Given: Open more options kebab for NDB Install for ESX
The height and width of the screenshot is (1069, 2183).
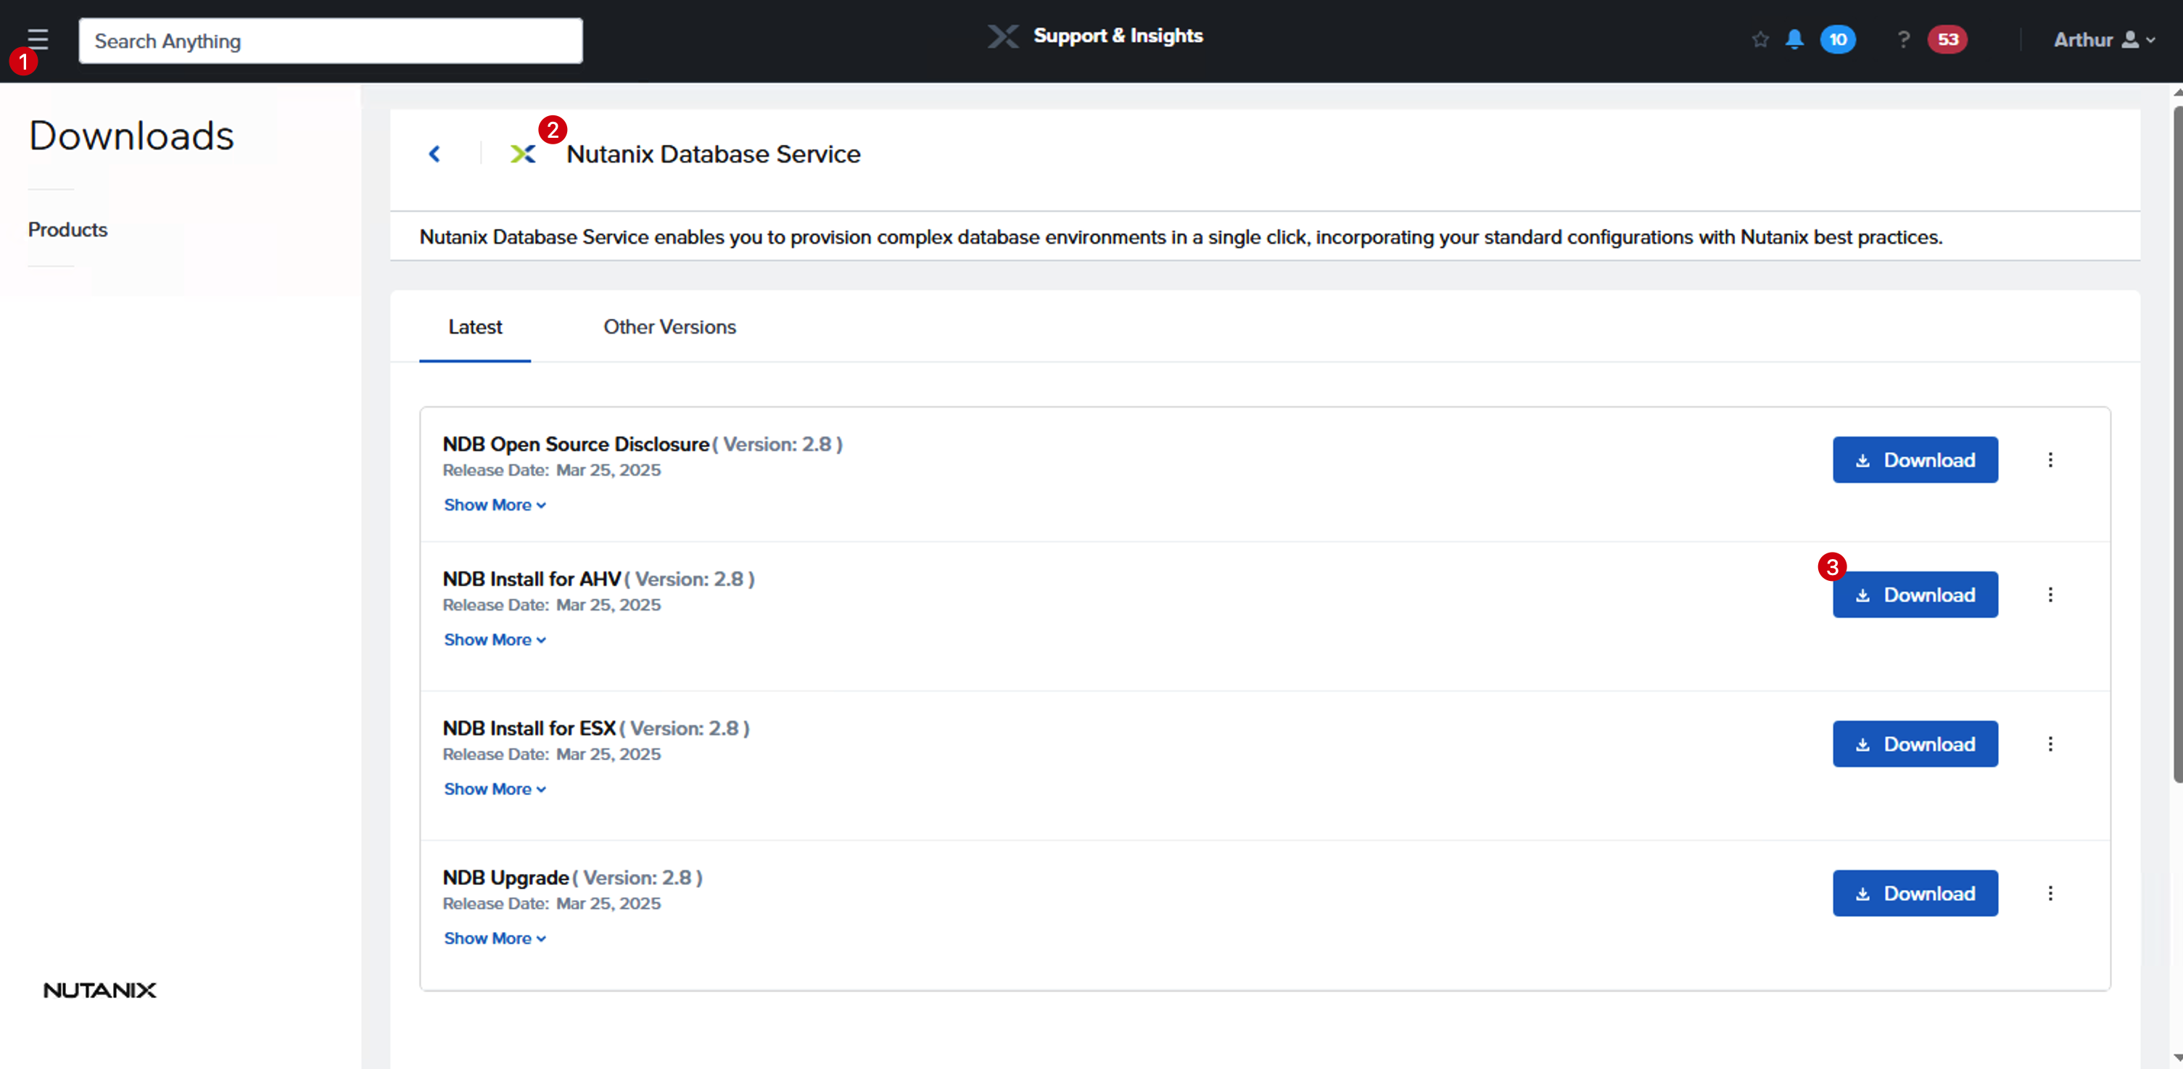Looking at the screenshot, I should click(x=2050, y=743).
